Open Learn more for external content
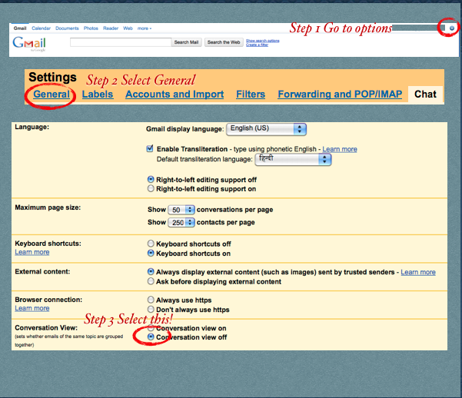Viewport: 462px width, 398px height. [418, 272]
